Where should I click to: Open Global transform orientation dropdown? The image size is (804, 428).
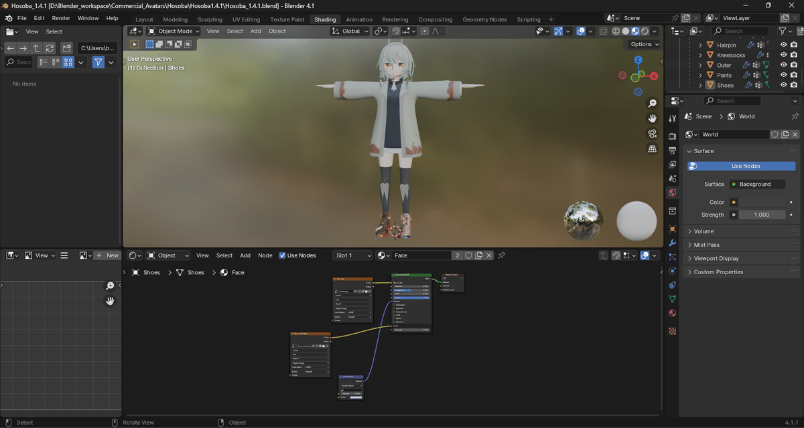[x=350, y=31]
